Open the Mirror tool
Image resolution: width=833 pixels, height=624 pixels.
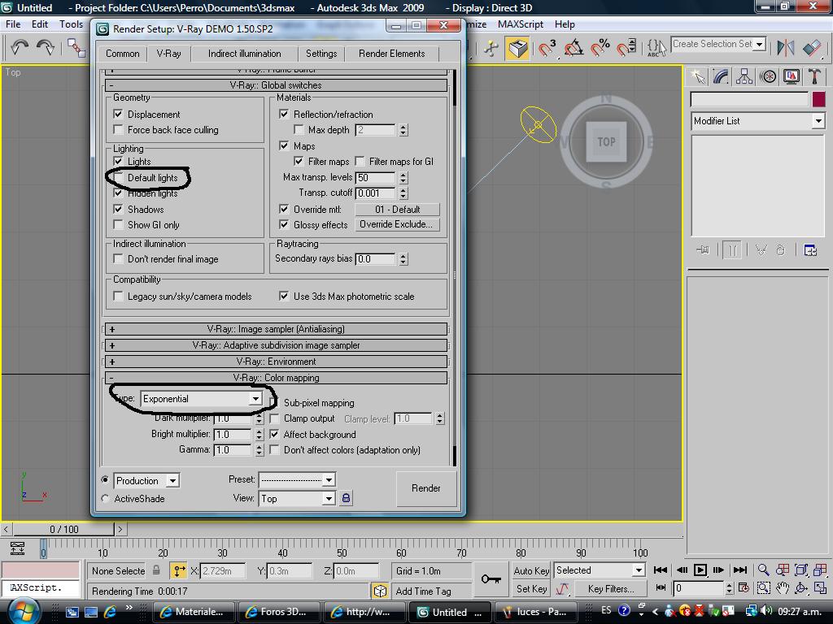(x=785, y=48)
